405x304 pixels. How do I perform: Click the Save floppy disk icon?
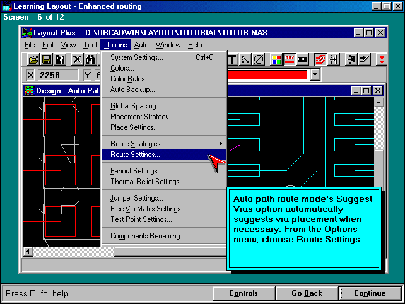pyautogui.click(x=47, y=59)
